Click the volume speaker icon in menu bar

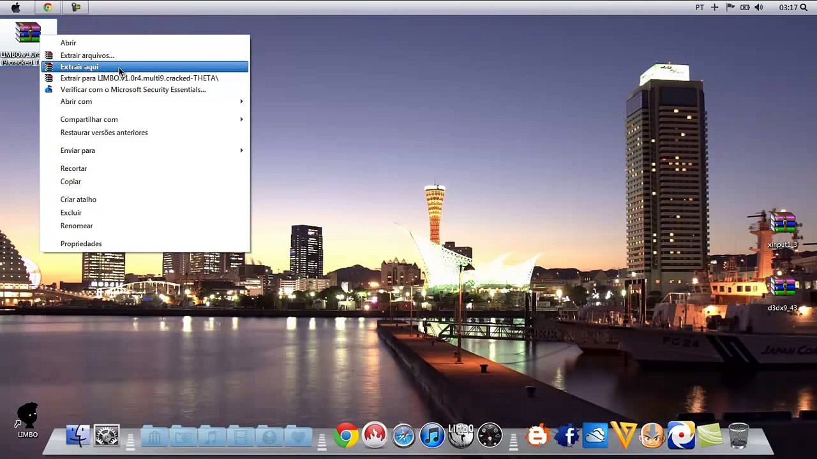click(x=758, y=7)
